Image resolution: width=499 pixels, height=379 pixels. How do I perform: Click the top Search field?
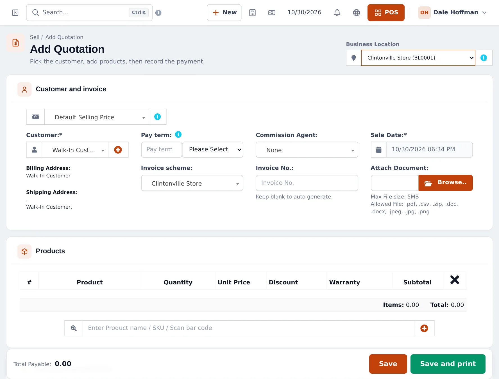pos(89,13)
